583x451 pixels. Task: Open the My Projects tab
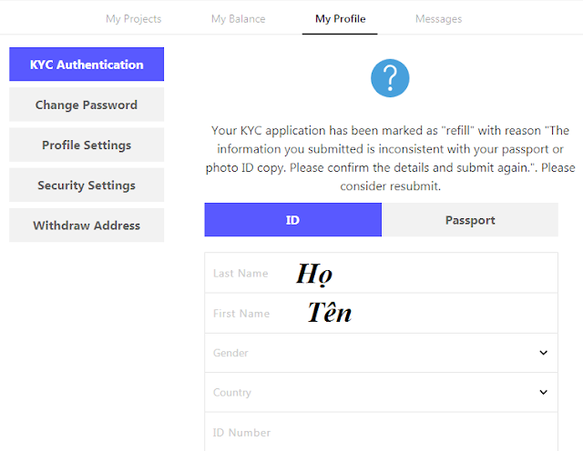coord(133,18)
